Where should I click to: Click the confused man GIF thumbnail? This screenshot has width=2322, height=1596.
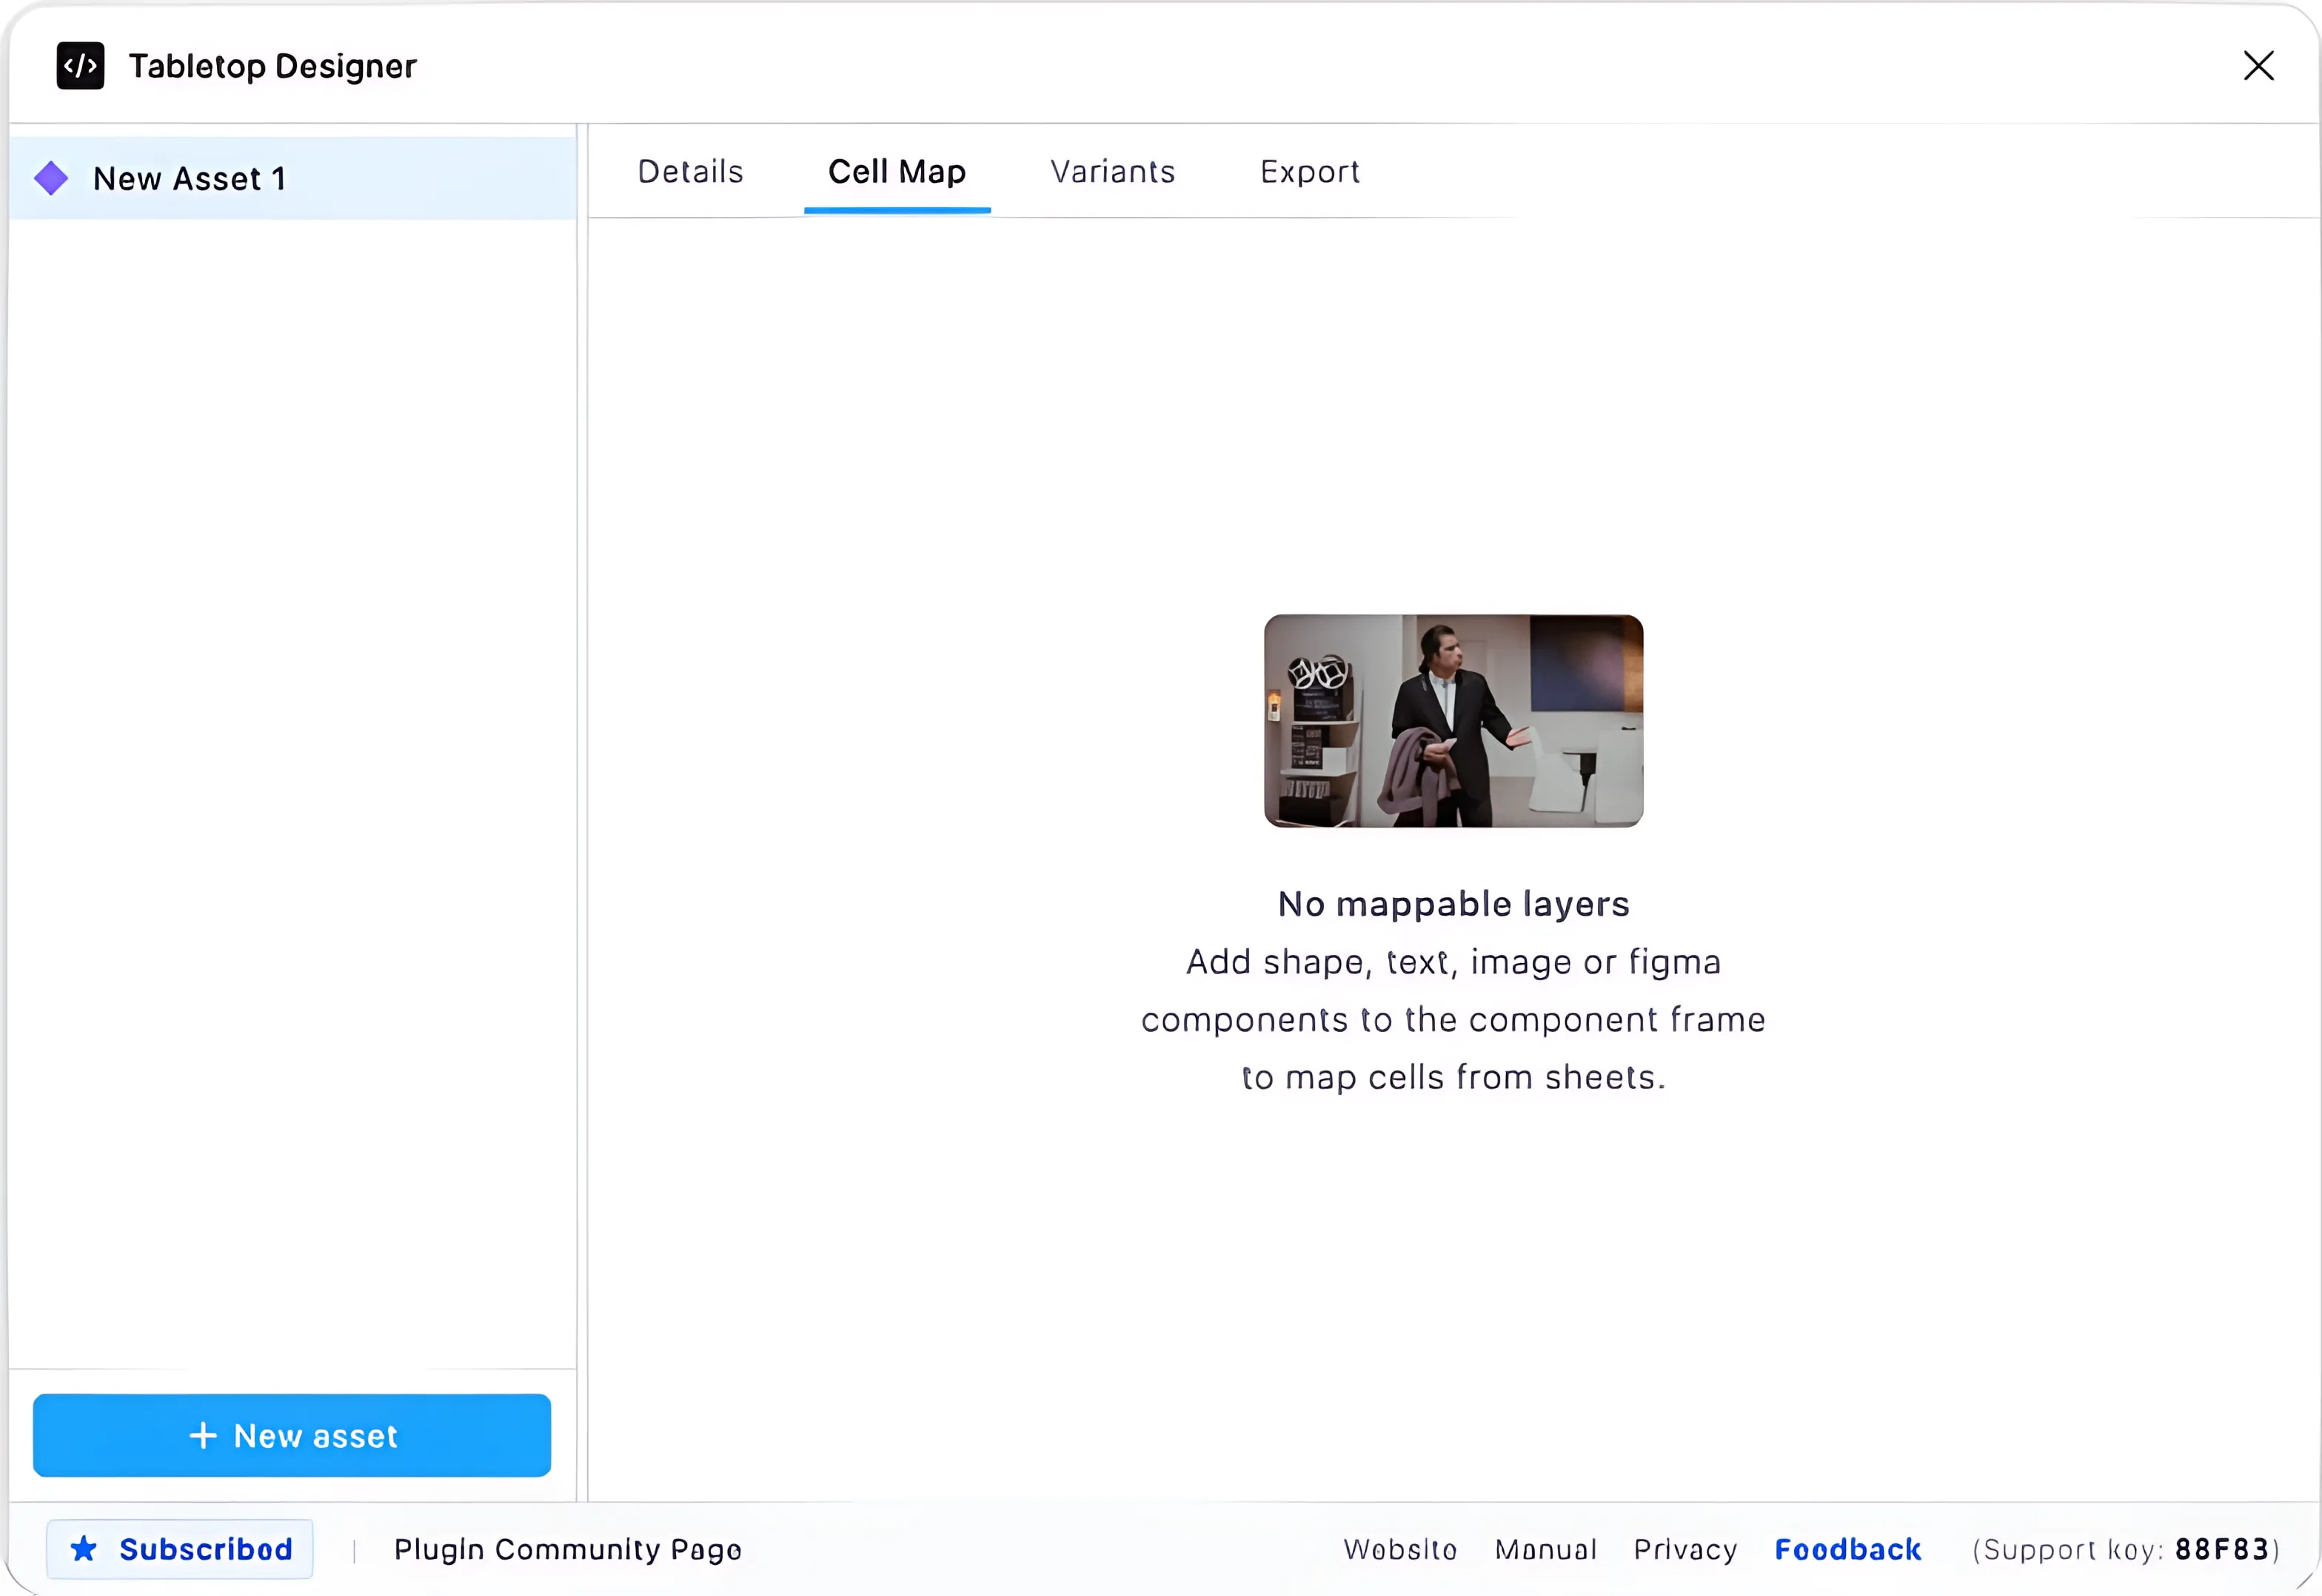click(1453, 721)
